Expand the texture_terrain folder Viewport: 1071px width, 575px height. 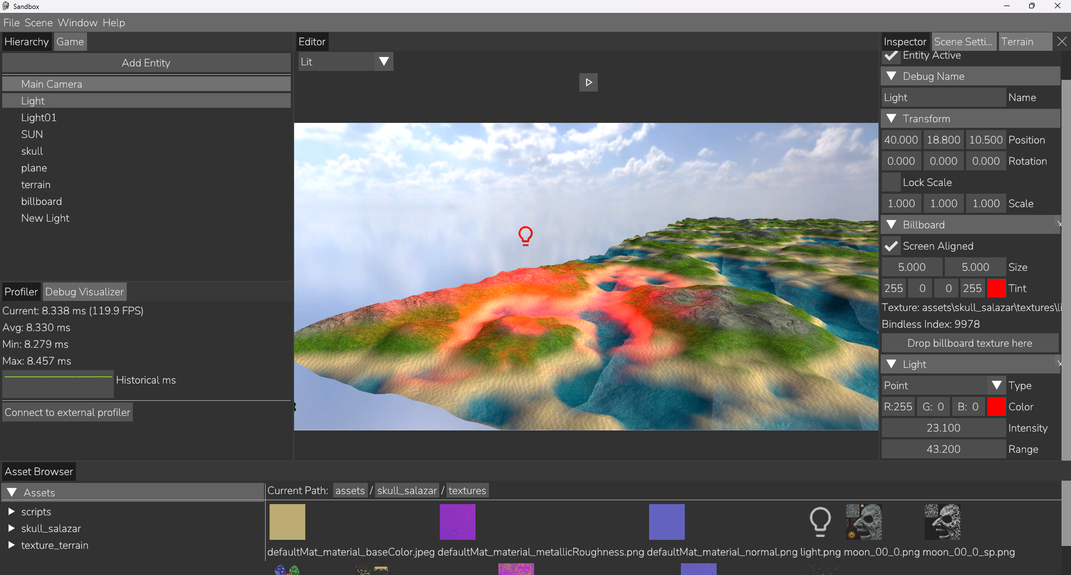coord(11,545)
